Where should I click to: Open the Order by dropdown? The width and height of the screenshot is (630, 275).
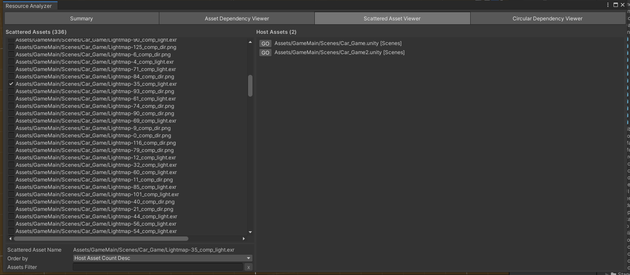point(162,258)
